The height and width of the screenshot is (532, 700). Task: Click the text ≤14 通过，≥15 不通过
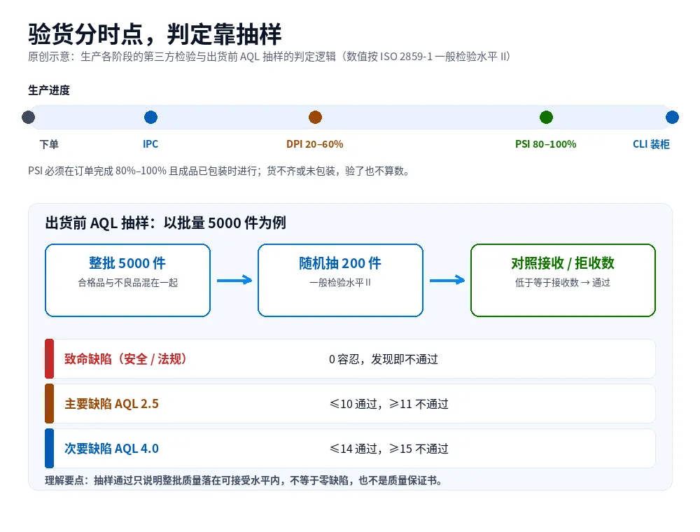click(x=388, y=449)
